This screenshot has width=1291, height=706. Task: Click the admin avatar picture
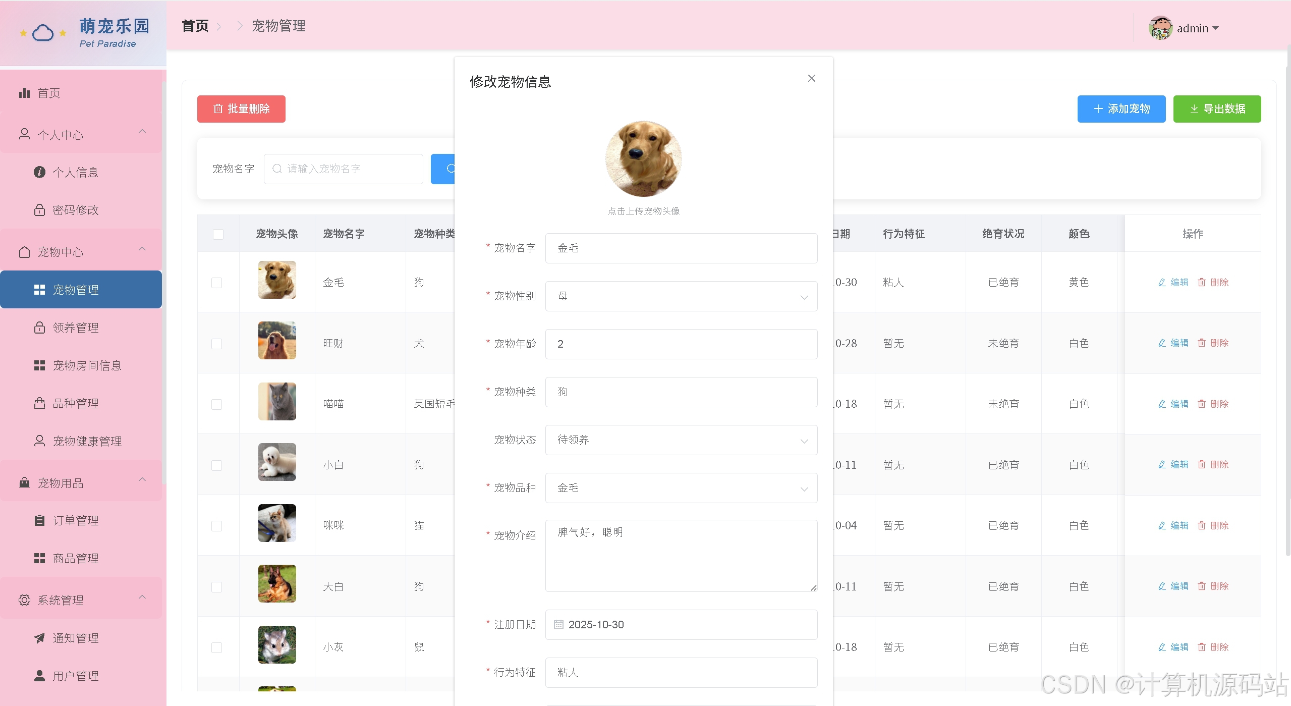1160,28
